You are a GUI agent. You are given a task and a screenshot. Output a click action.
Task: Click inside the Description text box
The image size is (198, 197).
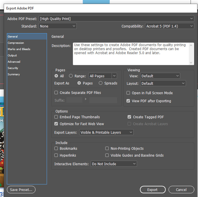tap(131, 54)
